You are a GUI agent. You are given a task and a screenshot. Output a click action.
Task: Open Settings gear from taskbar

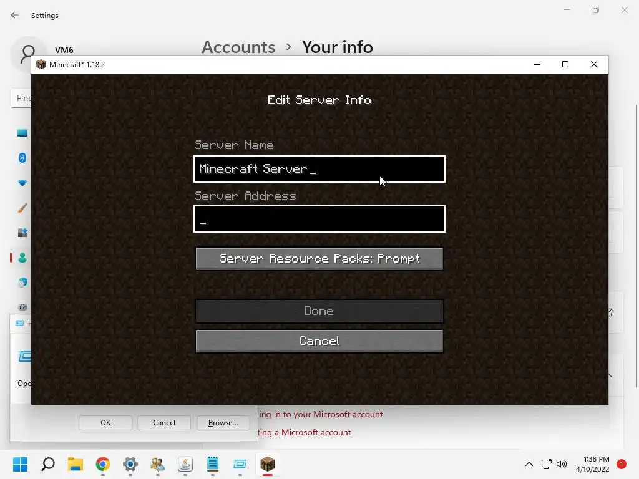[130, 464]
